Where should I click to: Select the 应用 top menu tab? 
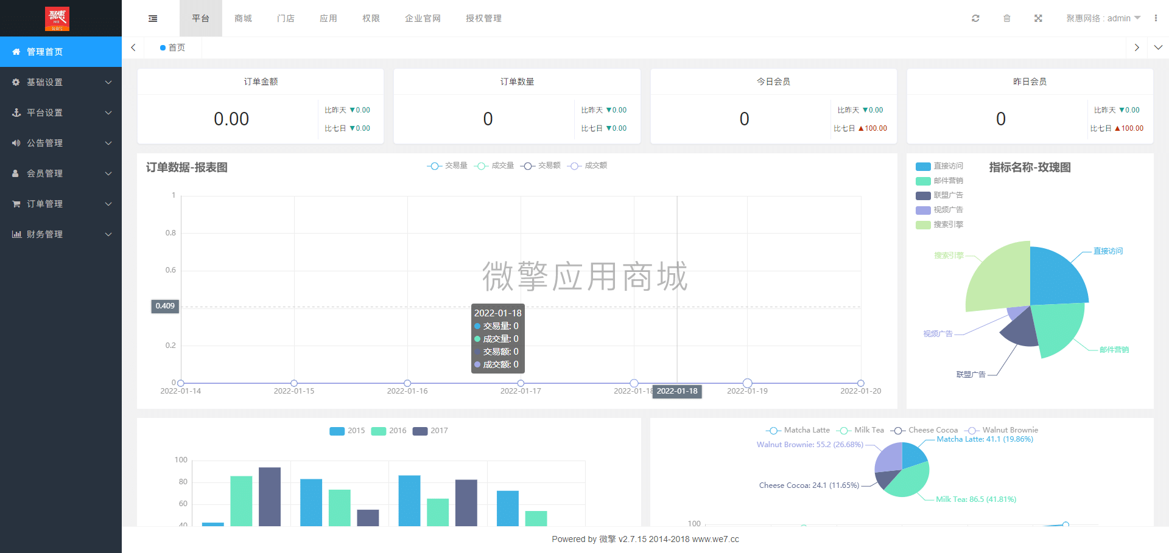point(329,18)
